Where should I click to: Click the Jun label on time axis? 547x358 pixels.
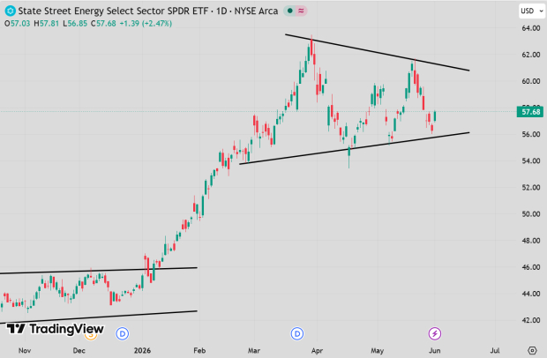(x=435, y=350)
